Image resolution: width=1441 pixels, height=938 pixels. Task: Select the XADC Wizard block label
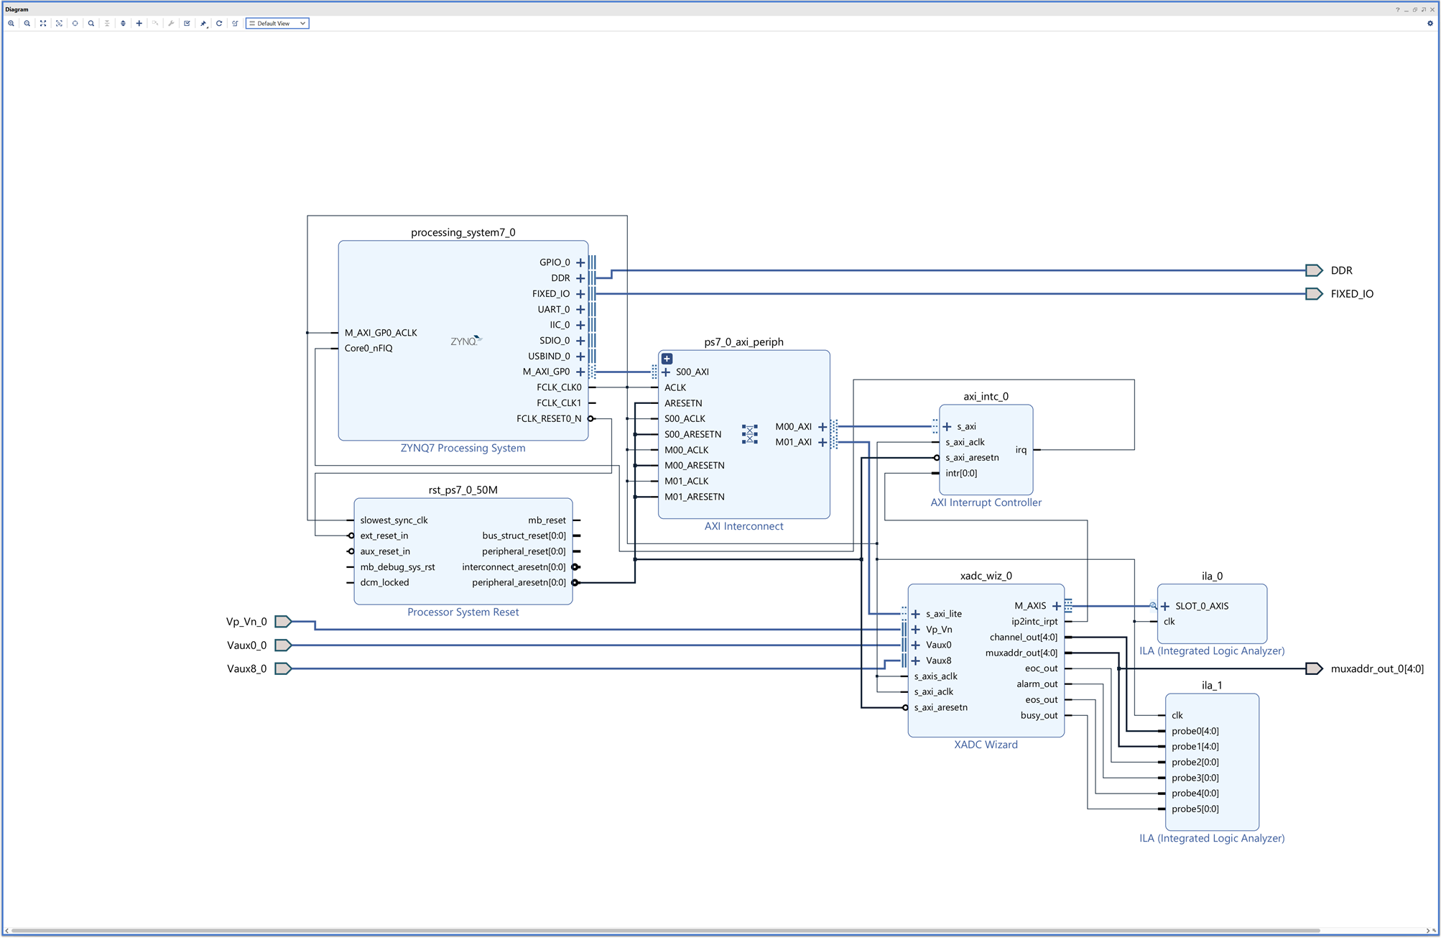(x=986, y=745)
